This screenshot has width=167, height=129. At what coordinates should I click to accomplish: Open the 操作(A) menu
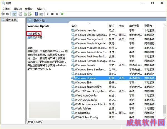click(x=18, y=9)
